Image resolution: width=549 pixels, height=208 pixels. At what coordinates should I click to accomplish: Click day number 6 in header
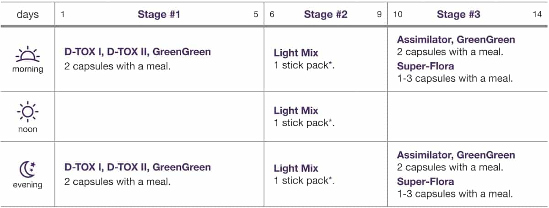[x=272, y=15]
